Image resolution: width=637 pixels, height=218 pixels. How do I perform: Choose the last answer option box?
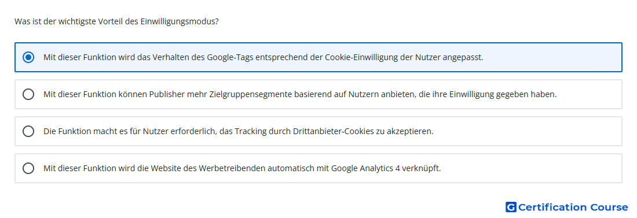pos(318,168)
